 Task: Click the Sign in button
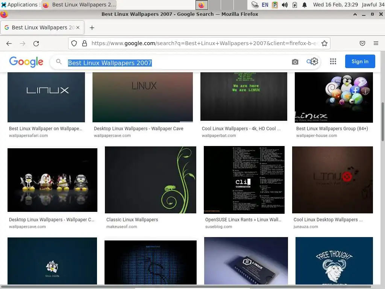(360, 61)
